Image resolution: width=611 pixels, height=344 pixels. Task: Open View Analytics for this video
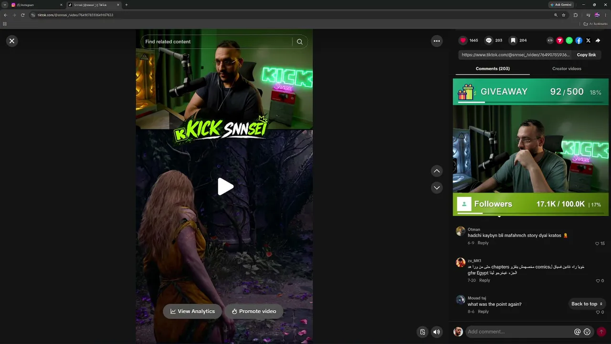[192, 312]
